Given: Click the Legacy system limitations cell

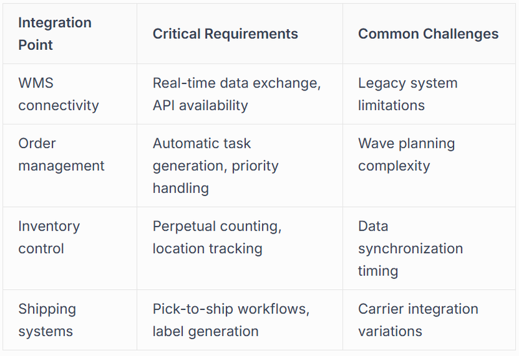Looking at the screenshot, I should (x=429, y=94).
